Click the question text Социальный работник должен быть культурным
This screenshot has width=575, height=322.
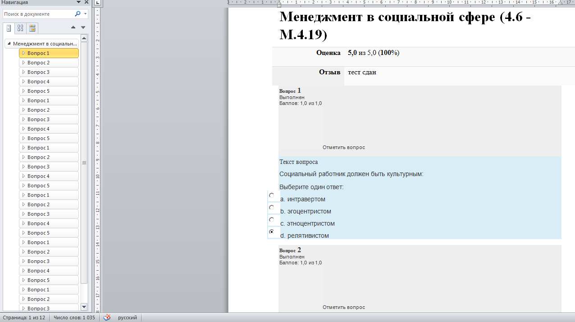(351, 174)
